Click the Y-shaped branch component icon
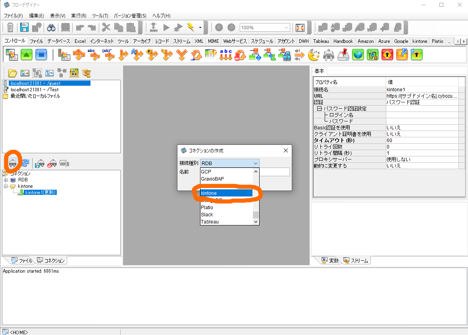468x335 pixels. [181, 55]
